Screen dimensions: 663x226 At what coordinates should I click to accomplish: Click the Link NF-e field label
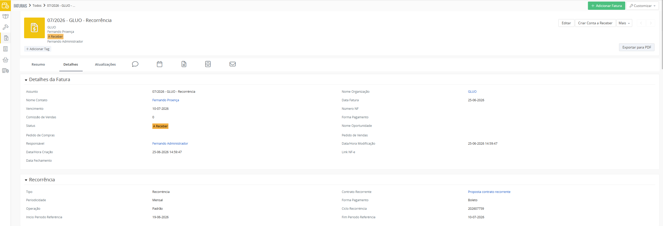[348, 152]
